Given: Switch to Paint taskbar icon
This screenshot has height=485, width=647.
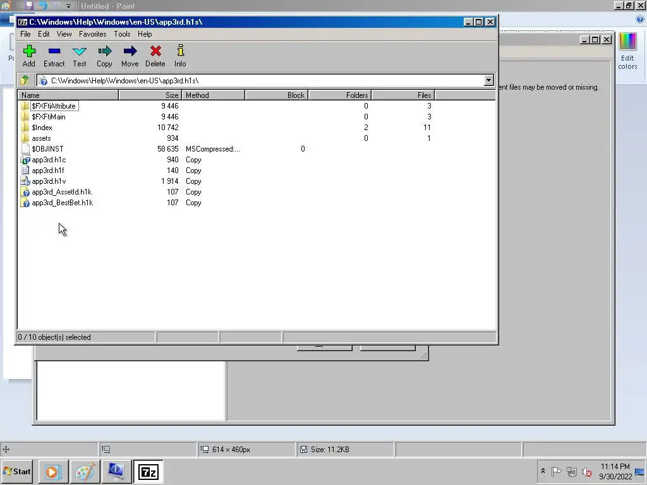Looking at the screenshot, I should (x=85, y=471).
